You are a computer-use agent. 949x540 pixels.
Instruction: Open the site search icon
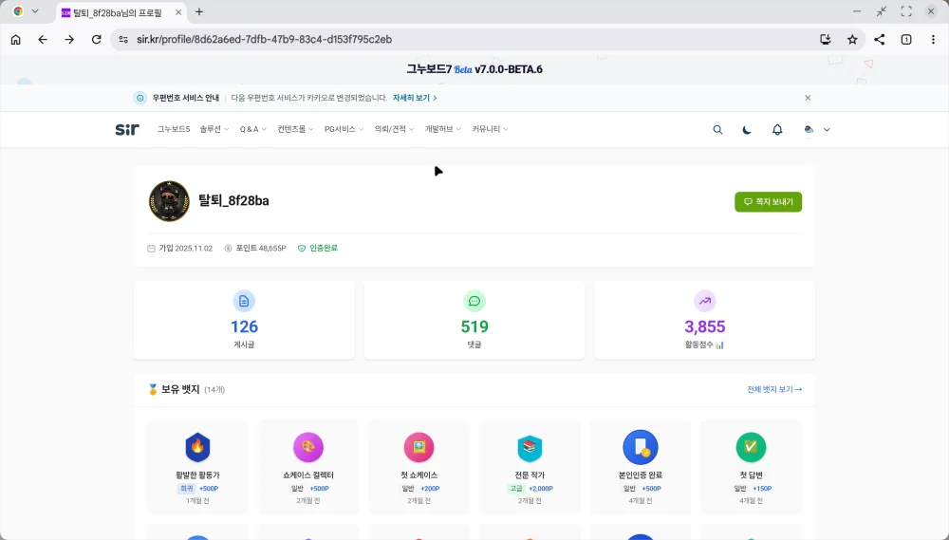point(717,130)
